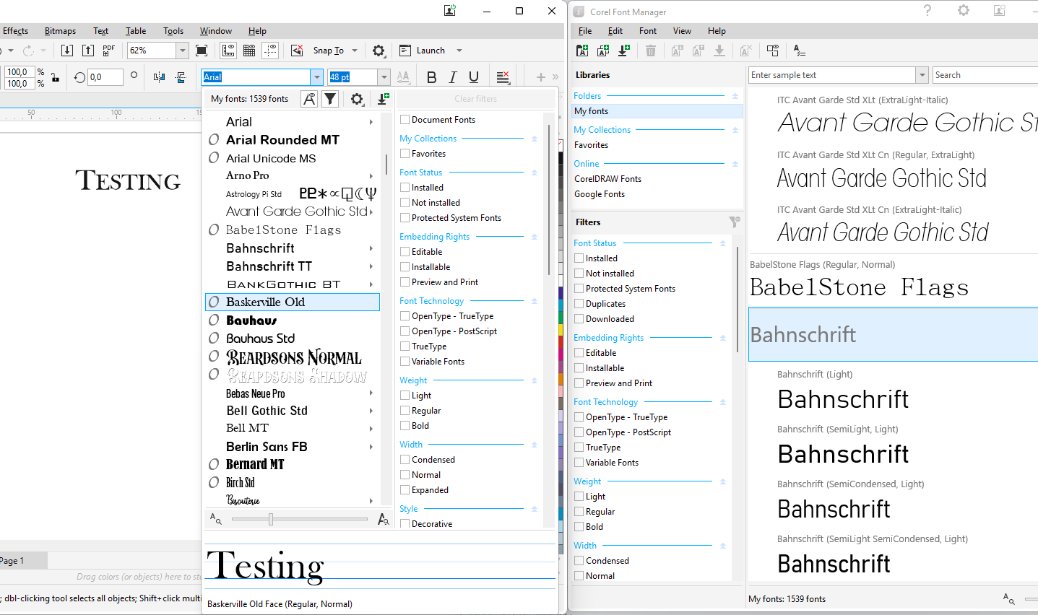The height and width of the screenshot is (615, 1038).
Task: Toggle the Show guidelines icon
Action: [270, 51]
